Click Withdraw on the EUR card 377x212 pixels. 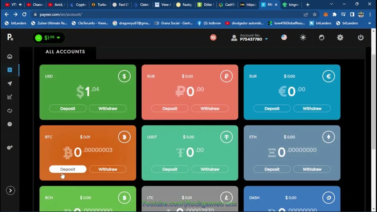[x=312, y=108]
